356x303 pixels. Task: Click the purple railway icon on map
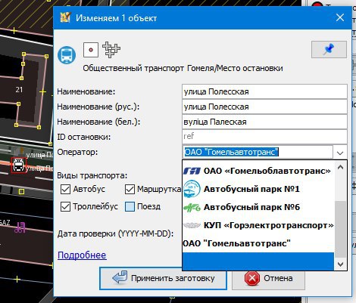pyautogui.click(x=20, y=227)
